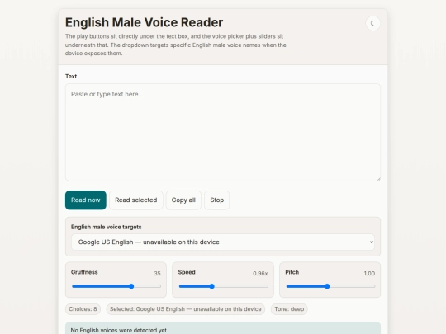Click the Pitch value 1.00 readout
The image size is (446, 334).
(369, 274)
